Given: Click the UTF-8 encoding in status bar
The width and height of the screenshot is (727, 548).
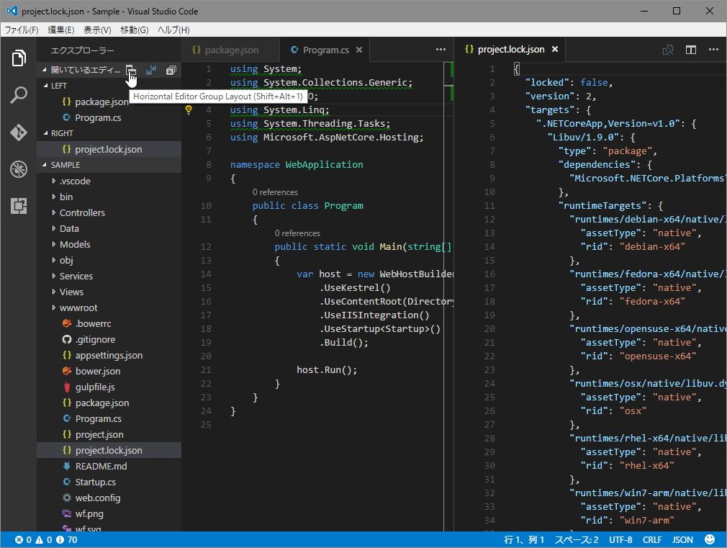Looking at the screenshot, I should pyautogui.click(x=620, y=539).
